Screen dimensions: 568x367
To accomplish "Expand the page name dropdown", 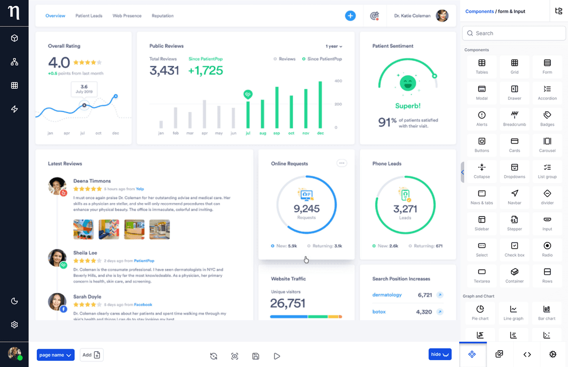I will coord(56,355).
